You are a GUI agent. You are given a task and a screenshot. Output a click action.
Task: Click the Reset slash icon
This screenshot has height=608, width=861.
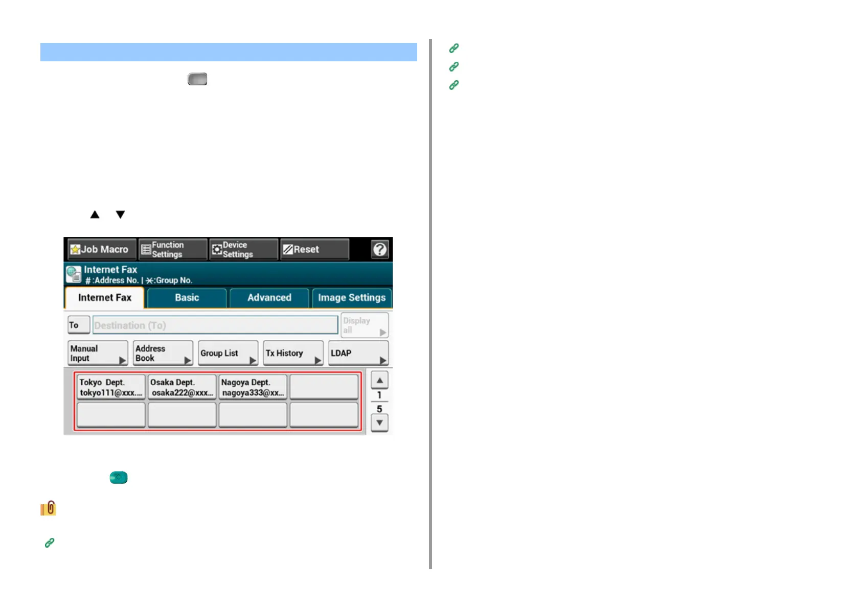288,249
